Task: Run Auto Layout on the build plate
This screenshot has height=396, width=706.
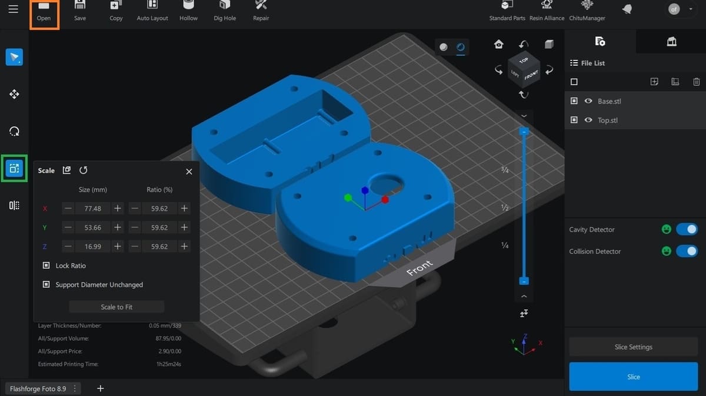Action: (152, 11)
